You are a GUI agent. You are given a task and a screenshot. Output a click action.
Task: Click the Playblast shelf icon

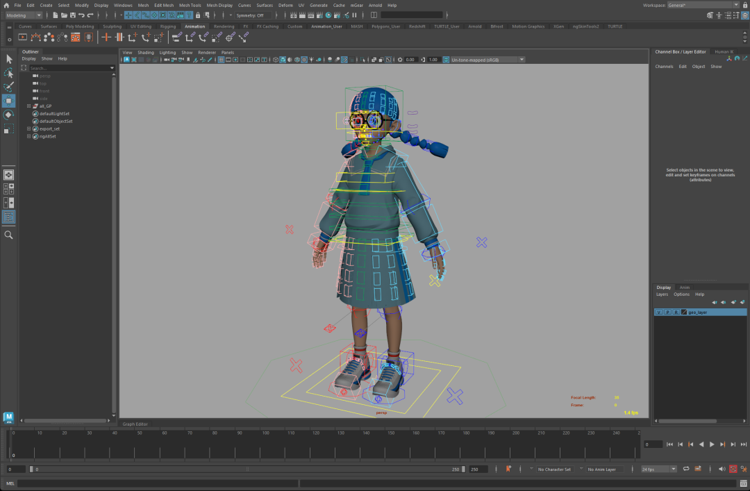(24, 37)
